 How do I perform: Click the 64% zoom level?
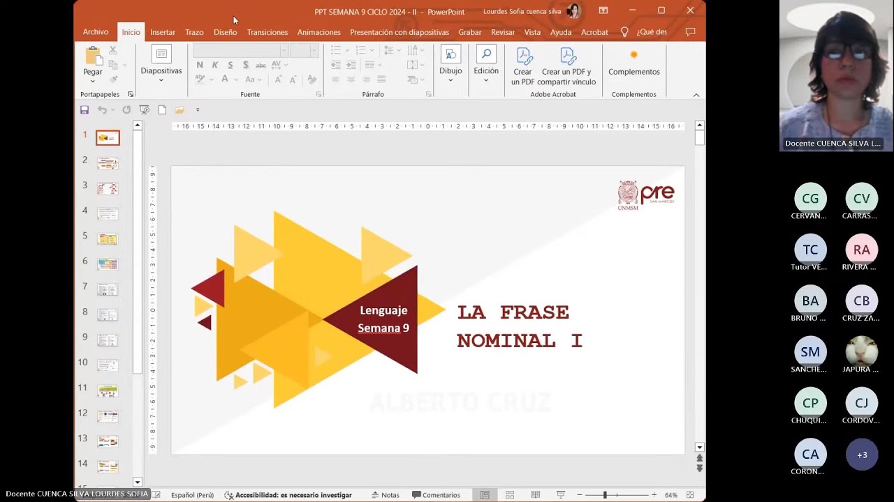coord(671,495)
